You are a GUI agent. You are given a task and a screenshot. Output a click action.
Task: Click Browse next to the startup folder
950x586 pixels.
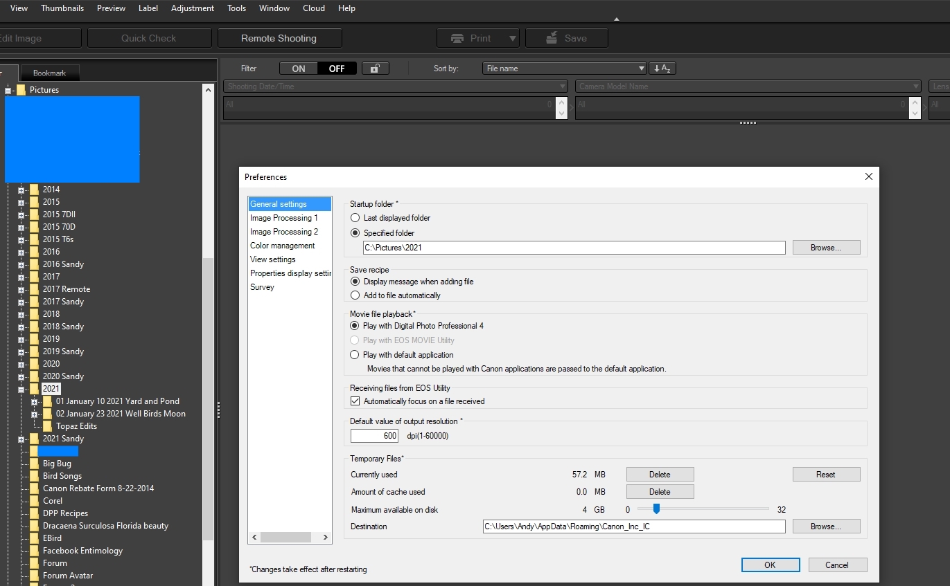pyautogui.click(x=826, y=247)
